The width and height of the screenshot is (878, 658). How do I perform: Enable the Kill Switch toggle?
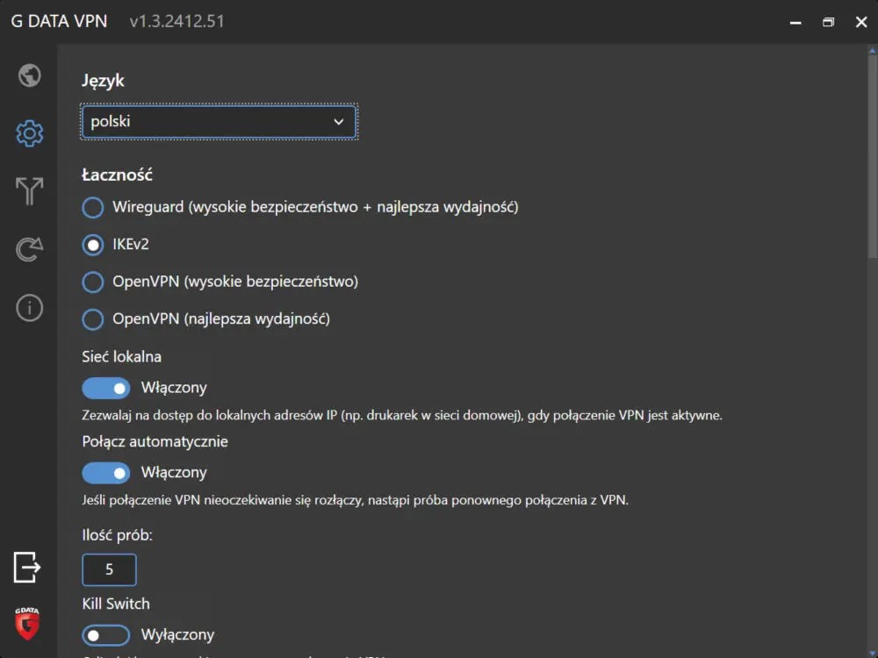[x=106, y=635]
